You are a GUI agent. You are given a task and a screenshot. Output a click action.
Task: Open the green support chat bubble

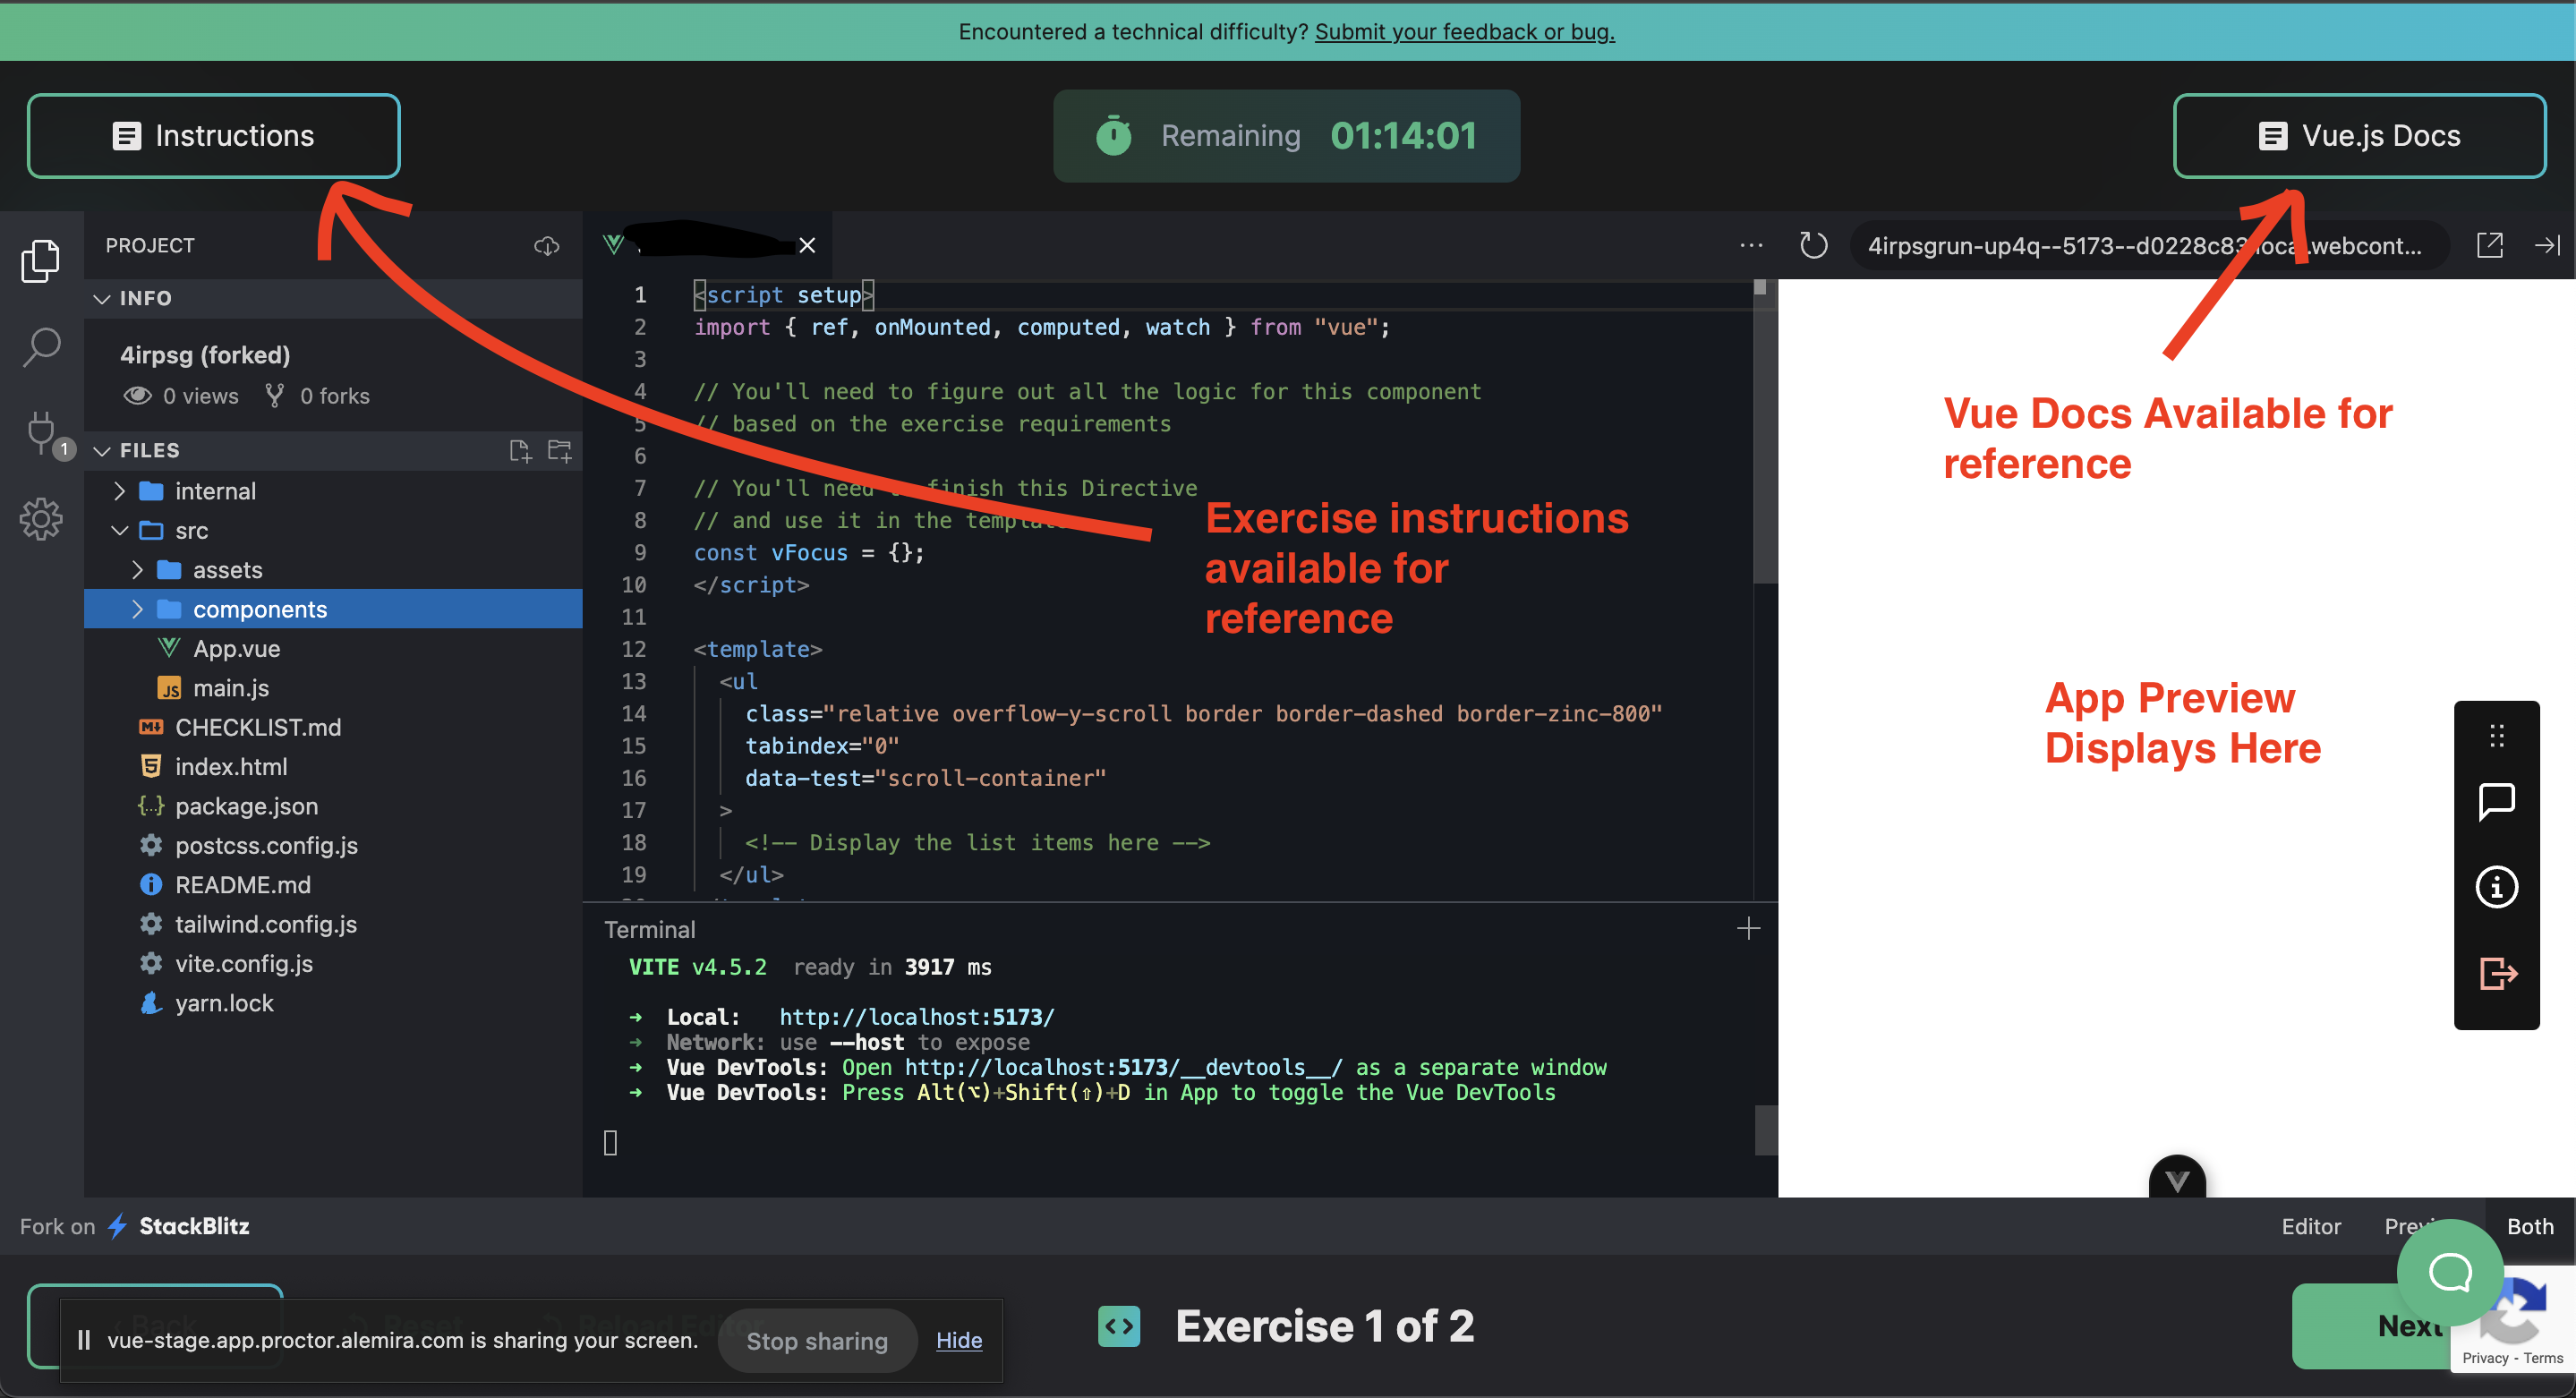(x=2450, y=1272)
